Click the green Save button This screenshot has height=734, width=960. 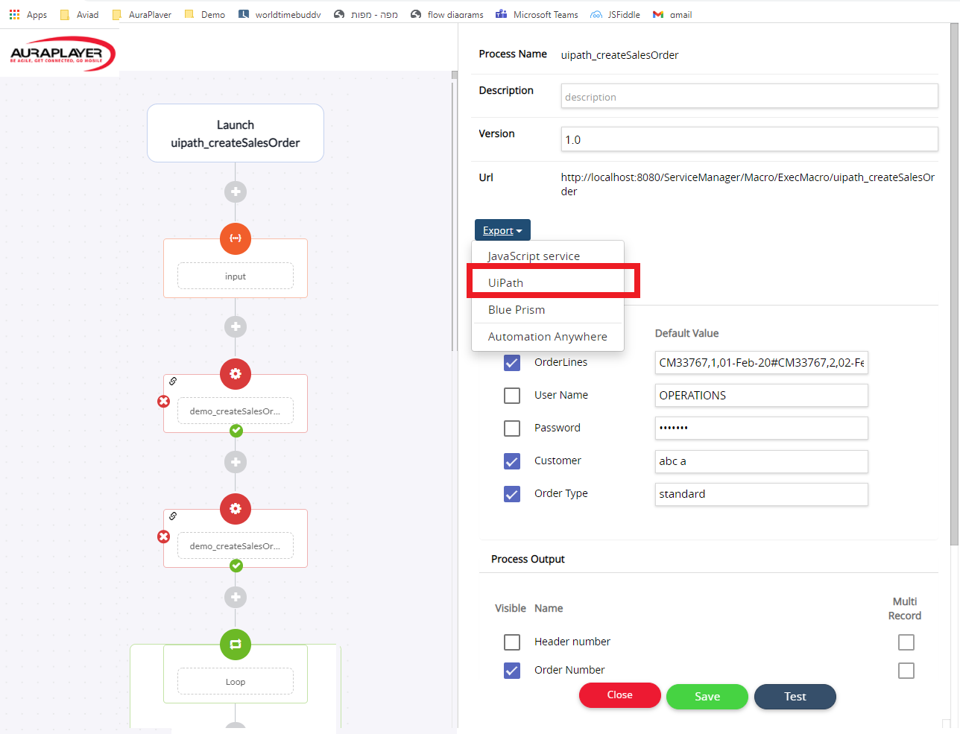click(707, 696)
